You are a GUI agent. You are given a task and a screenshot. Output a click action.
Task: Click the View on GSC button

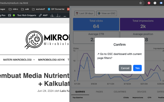[107, 13]
